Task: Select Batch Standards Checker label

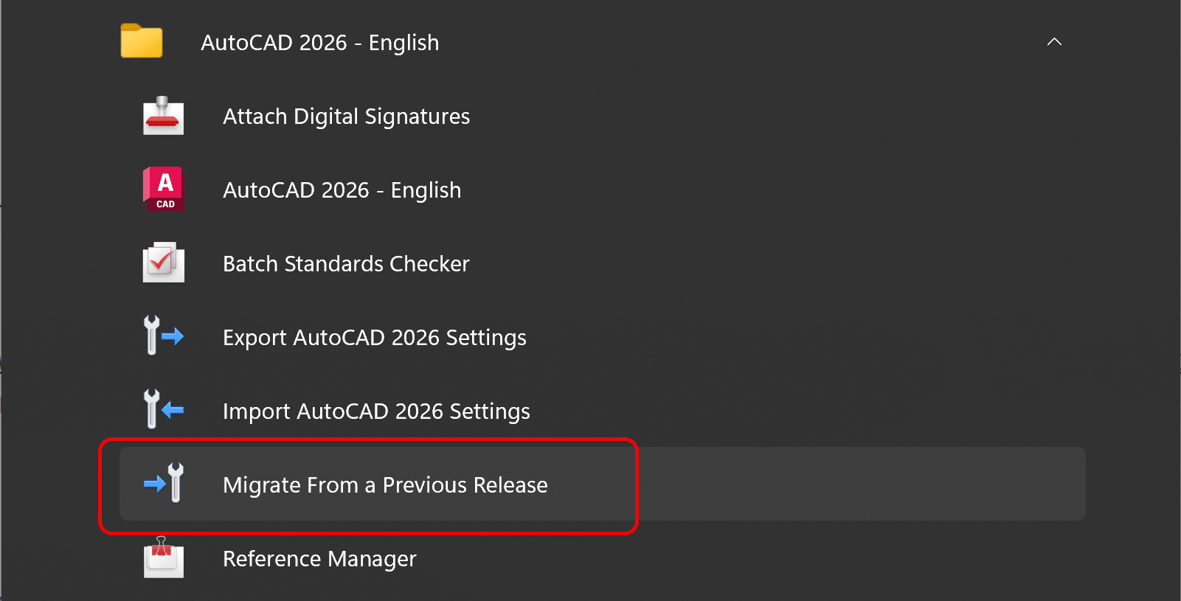Action: (x=346, y=264)
